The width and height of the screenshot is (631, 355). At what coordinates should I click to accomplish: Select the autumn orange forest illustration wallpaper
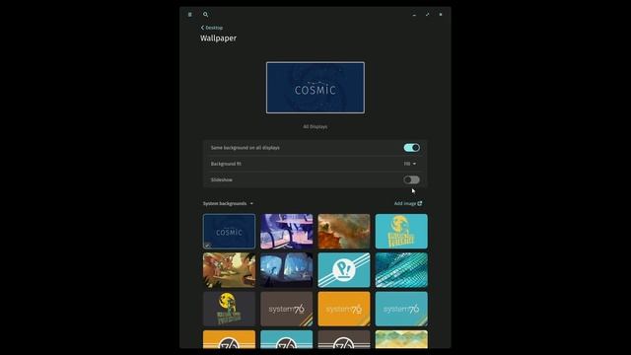coord(229,270)
